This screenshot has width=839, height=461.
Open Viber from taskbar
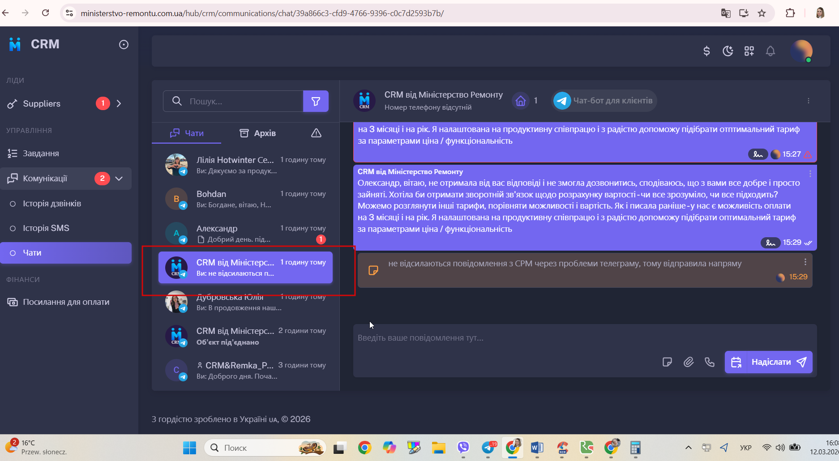tap(463, 448)
